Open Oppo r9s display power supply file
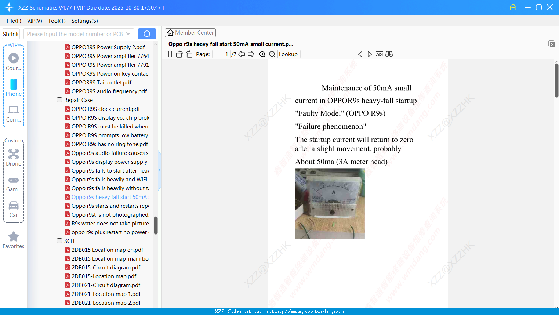559x315 pixels. 107,162
